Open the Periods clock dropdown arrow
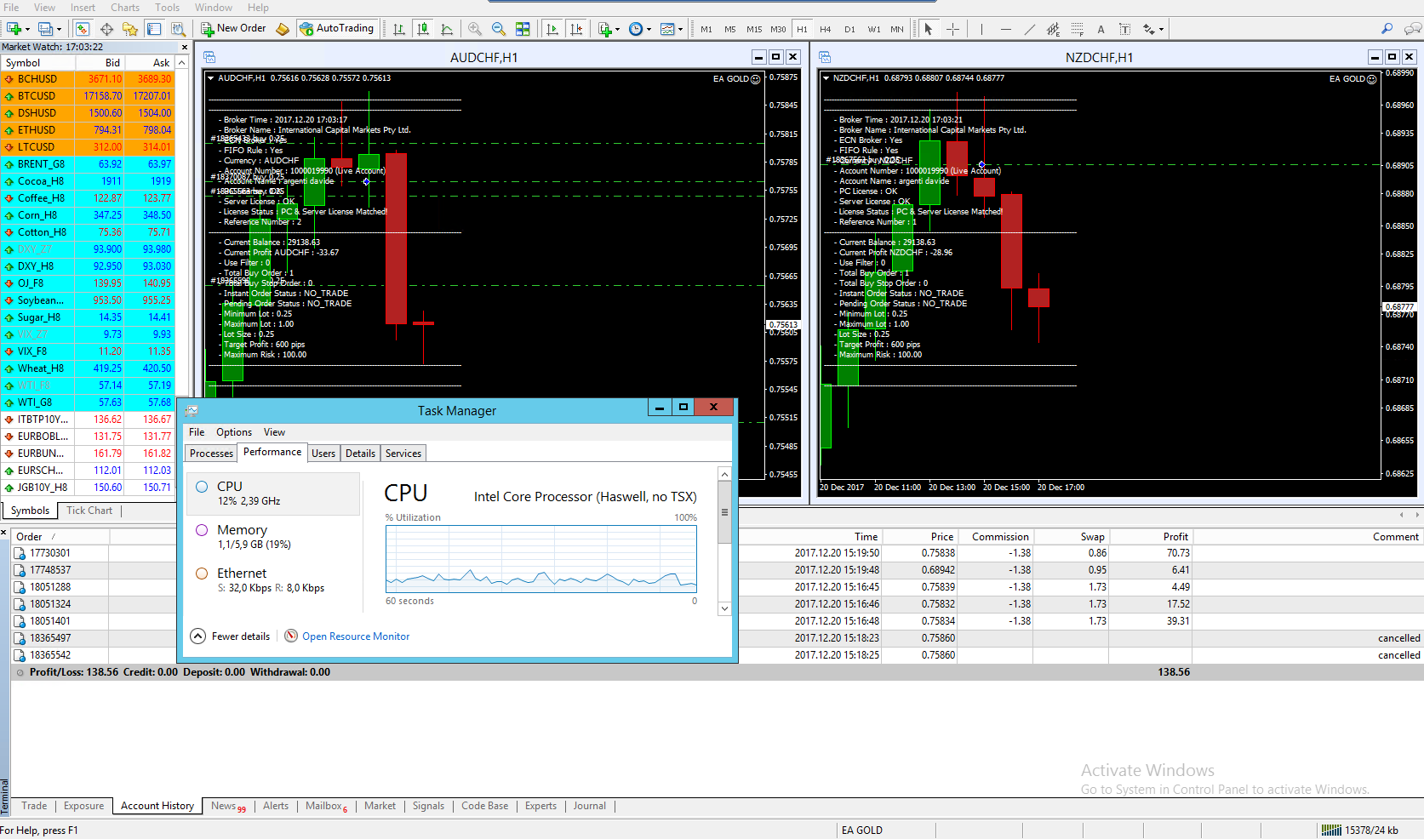The height and width of the screenshot is (839, 1424). 649,30
